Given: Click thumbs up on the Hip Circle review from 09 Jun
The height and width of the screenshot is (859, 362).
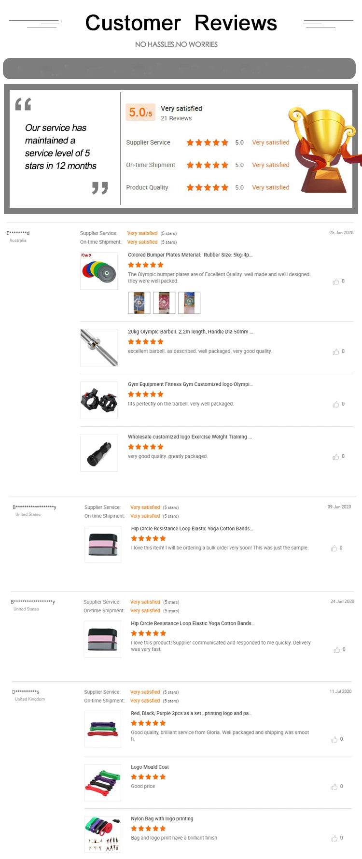Looking at the screenshot, I should [x=334, y=548].
